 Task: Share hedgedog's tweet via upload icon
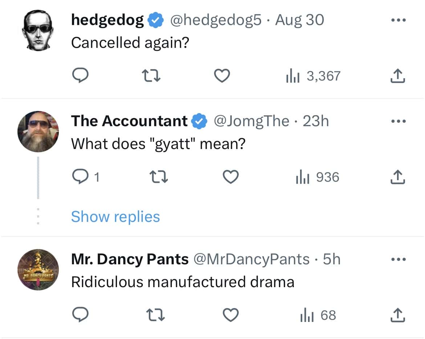(x=398, y=76)
